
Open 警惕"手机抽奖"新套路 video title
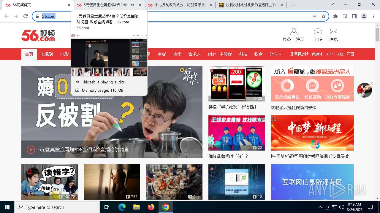[232, 107]
